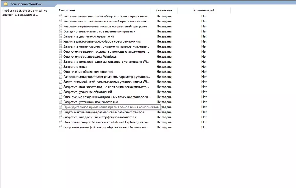The height and width of the screenshot is (188, 296).
Task: Sort by the first Состояние name column header
Action: 67,10
